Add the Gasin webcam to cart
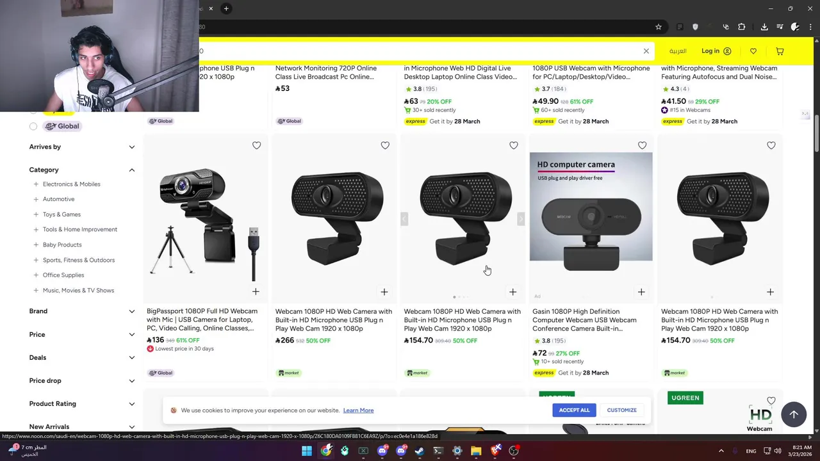The width and height of the screenshot is (820, 461). pyautogui.click(x=641, y=292)
